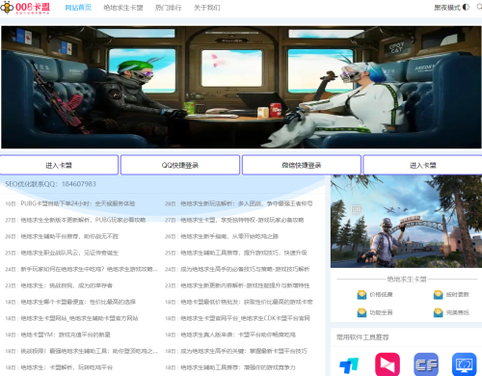
Task: Open article 绝地卡盟最低价格批发
Action: click(247, 302)
